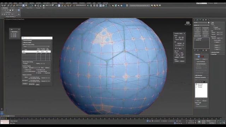Open the File menu

pos(2,3)
